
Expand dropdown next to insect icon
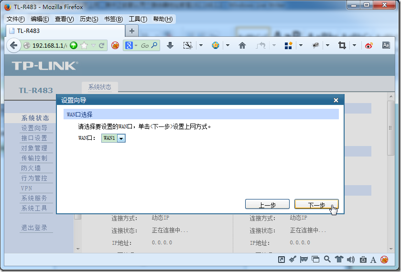pyautogui.click(x=327, y=45)
